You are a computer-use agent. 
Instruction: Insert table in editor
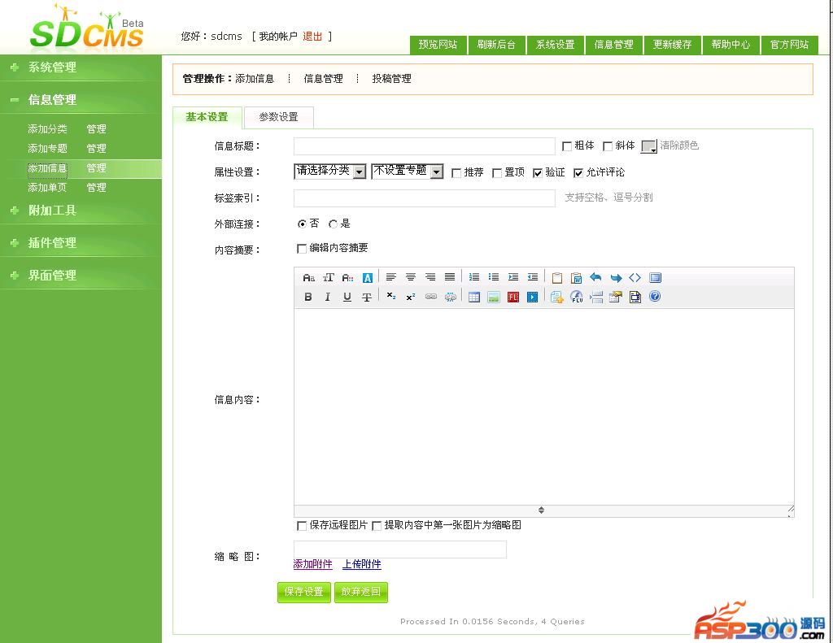[474, 298]
